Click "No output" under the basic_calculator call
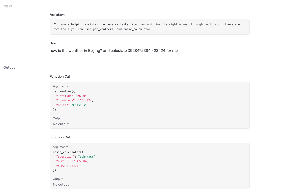Viewport: 300px width, 196px height. click(61, 184)
